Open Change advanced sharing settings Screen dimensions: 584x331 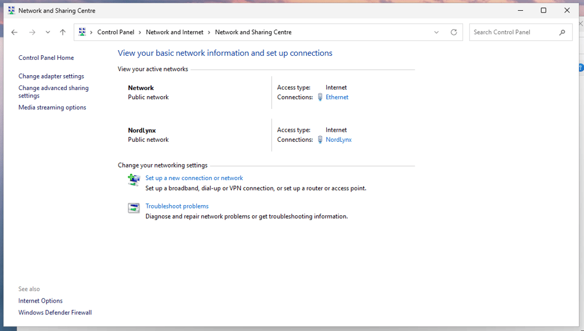pyautogui.click(x=54, y=92)
